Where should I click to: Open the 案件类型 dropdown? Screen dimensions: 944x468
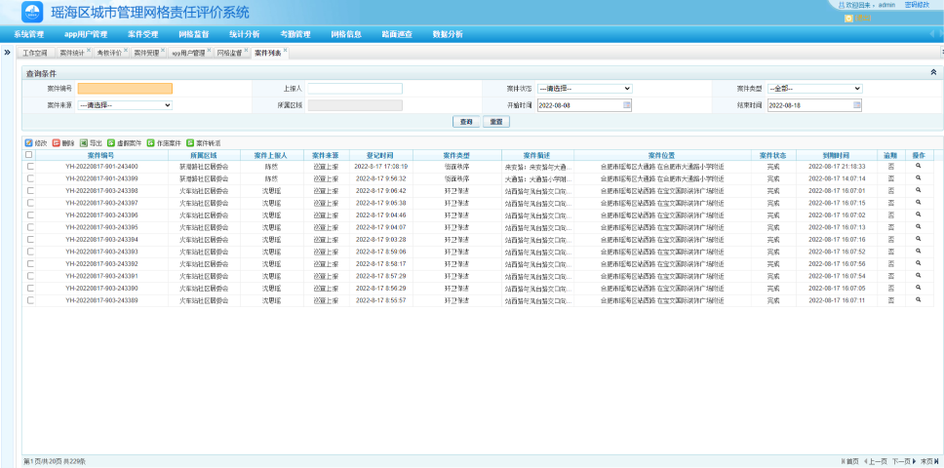(x=814, y=88)
